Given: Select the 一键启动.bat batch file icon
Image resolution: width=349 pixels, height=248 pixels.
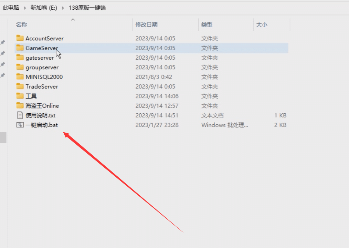Looking at the screenshot, I should pyautogui.click(x=20, y=125).
